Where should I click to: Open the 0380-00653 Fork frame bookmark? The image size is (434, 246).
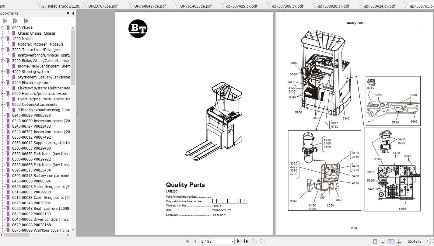tap(41, 154)
